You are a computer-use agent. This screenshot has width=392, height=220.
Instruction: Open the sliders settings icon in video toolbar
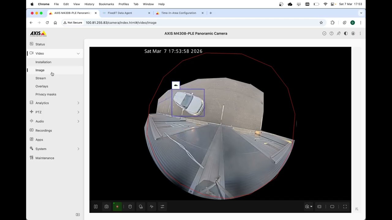pos(163,207)
